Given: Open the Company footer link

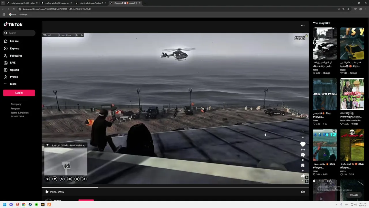Looking at the screenshot, I should click(x=16, y=104).
